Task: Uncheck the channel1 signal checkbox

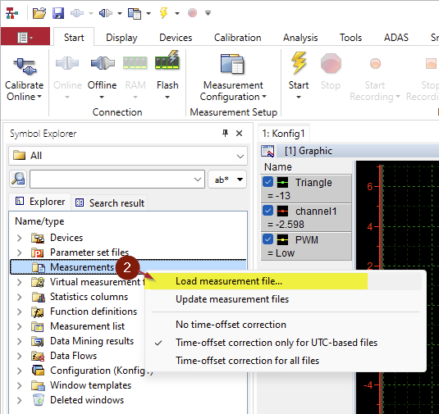Action: (268, 211)
